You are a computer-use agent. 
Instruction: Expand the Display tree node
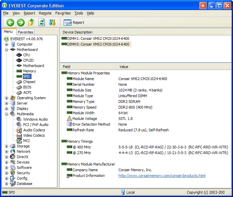(x=7, y=109)
